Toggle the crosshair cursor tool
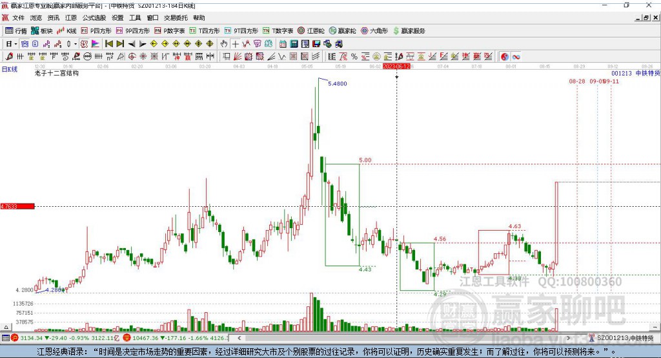This screenshot has height=358, width=661. pyautogui.click(x=235, y=44)
